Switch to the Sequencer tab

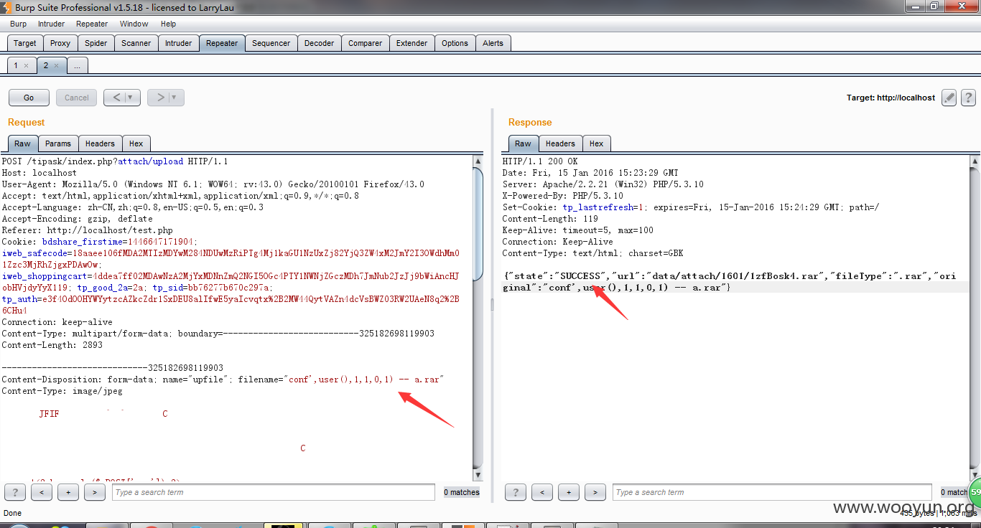pos(271,43)
